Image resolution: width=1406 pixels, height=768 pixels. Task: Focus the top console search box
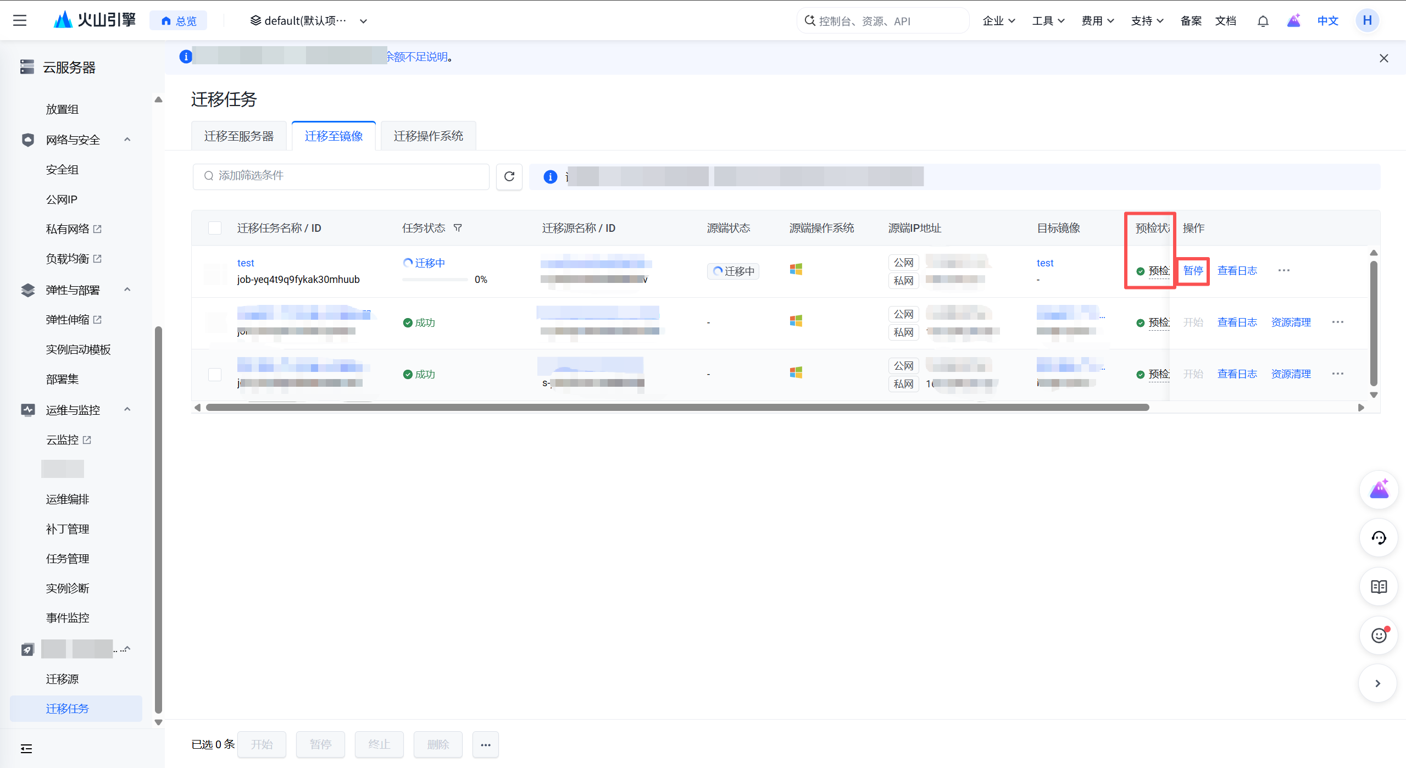882,21
